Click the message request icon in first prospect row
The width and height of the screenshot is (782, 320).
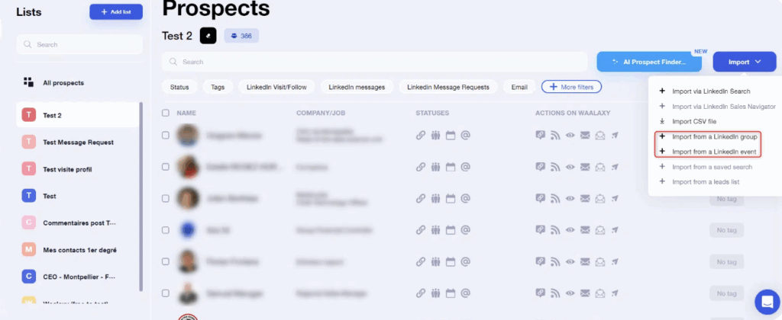click(x=540, y=136)
